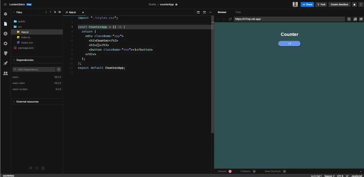This screenshot has height=177, width=364.
Task: Collapse the Dependencies section
Action: tap(14, 60)
